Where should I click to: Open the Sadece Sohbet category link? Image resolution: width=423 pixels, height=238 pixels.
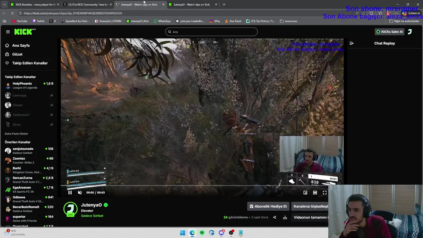92,216
